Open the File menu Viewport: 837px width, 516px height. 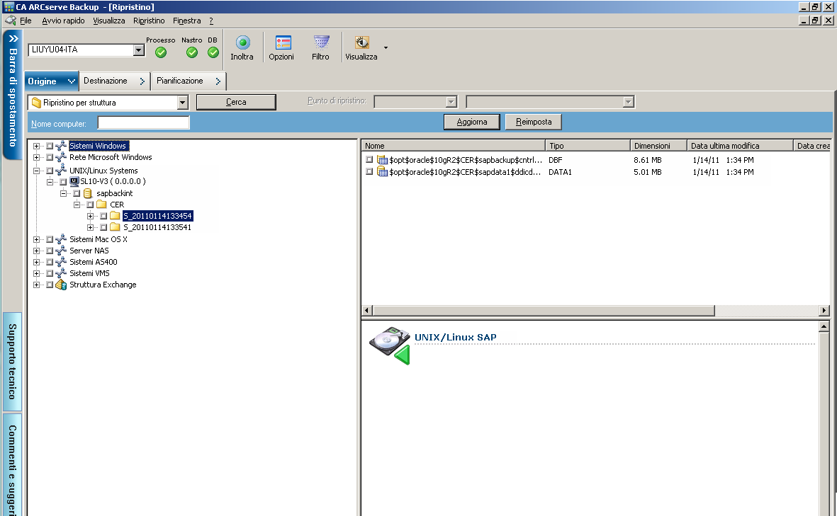pos(26,21)
